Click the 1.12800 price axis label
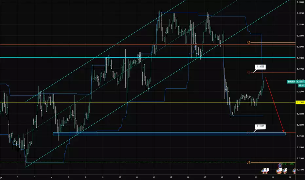Image resolution: width=305 pixels, height=180 pixels. point(300,58)
